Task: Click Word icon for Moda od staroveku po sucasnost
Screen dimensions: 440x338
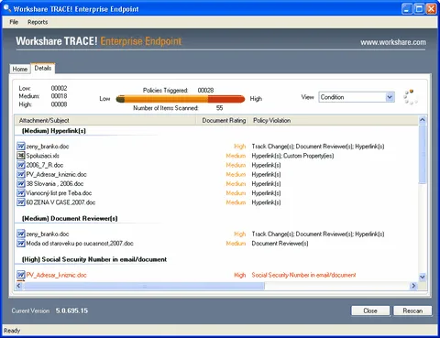Action: (21, 244)
